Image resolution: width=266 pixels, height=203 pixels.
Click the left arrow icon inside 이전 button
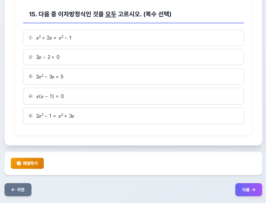click(x=13, y=190)
